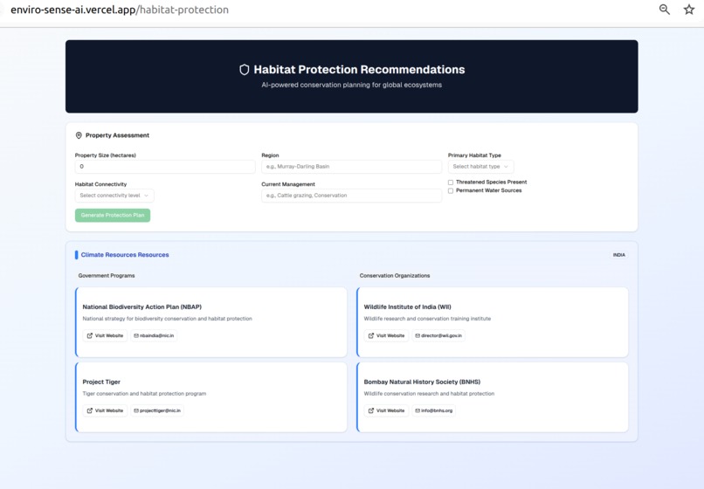704x489 pixels.
Task: Email nbaindia@nic.in contact button
Action: tap(154, 335)
